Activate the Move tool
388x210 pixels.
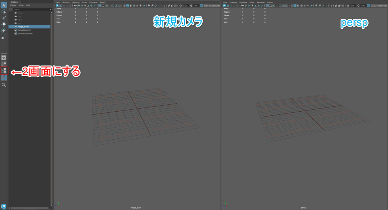click(4, 24)
